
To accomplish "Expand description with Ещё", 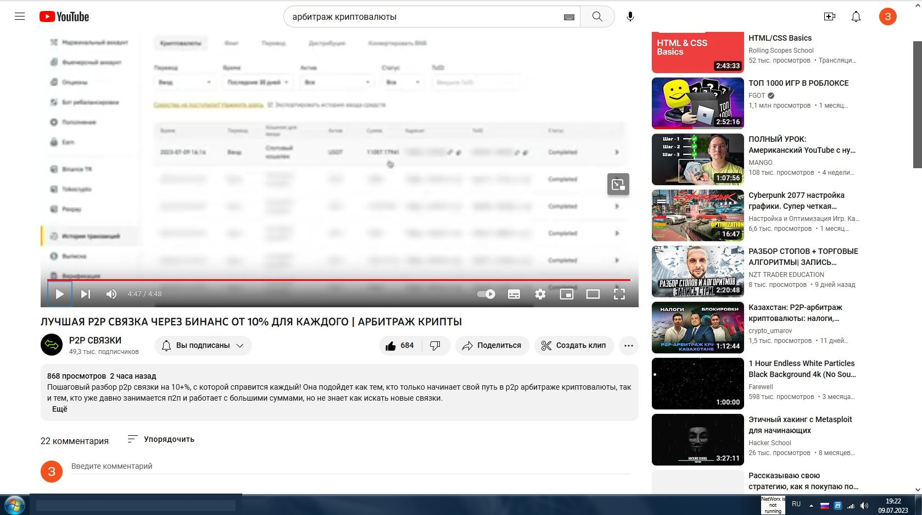I will point(60,409).
